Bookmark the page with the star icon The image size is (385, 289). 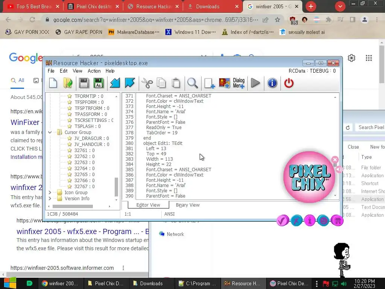coord(277,20)
